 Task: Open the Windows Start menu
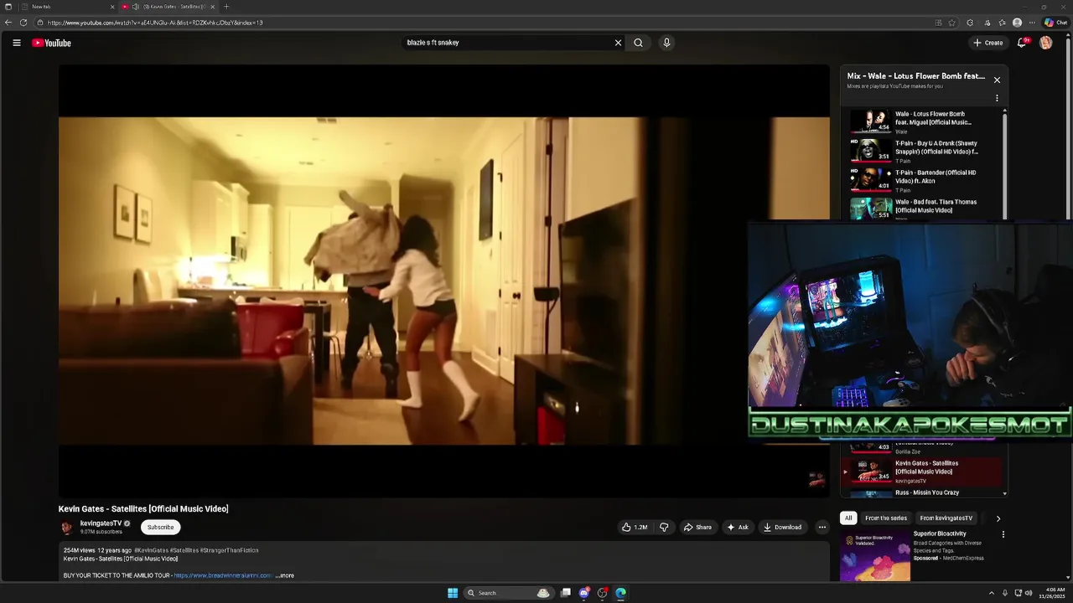pos(453,593)
